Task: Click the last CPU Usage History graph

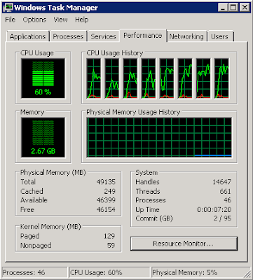Action: (x=221, y=78)
